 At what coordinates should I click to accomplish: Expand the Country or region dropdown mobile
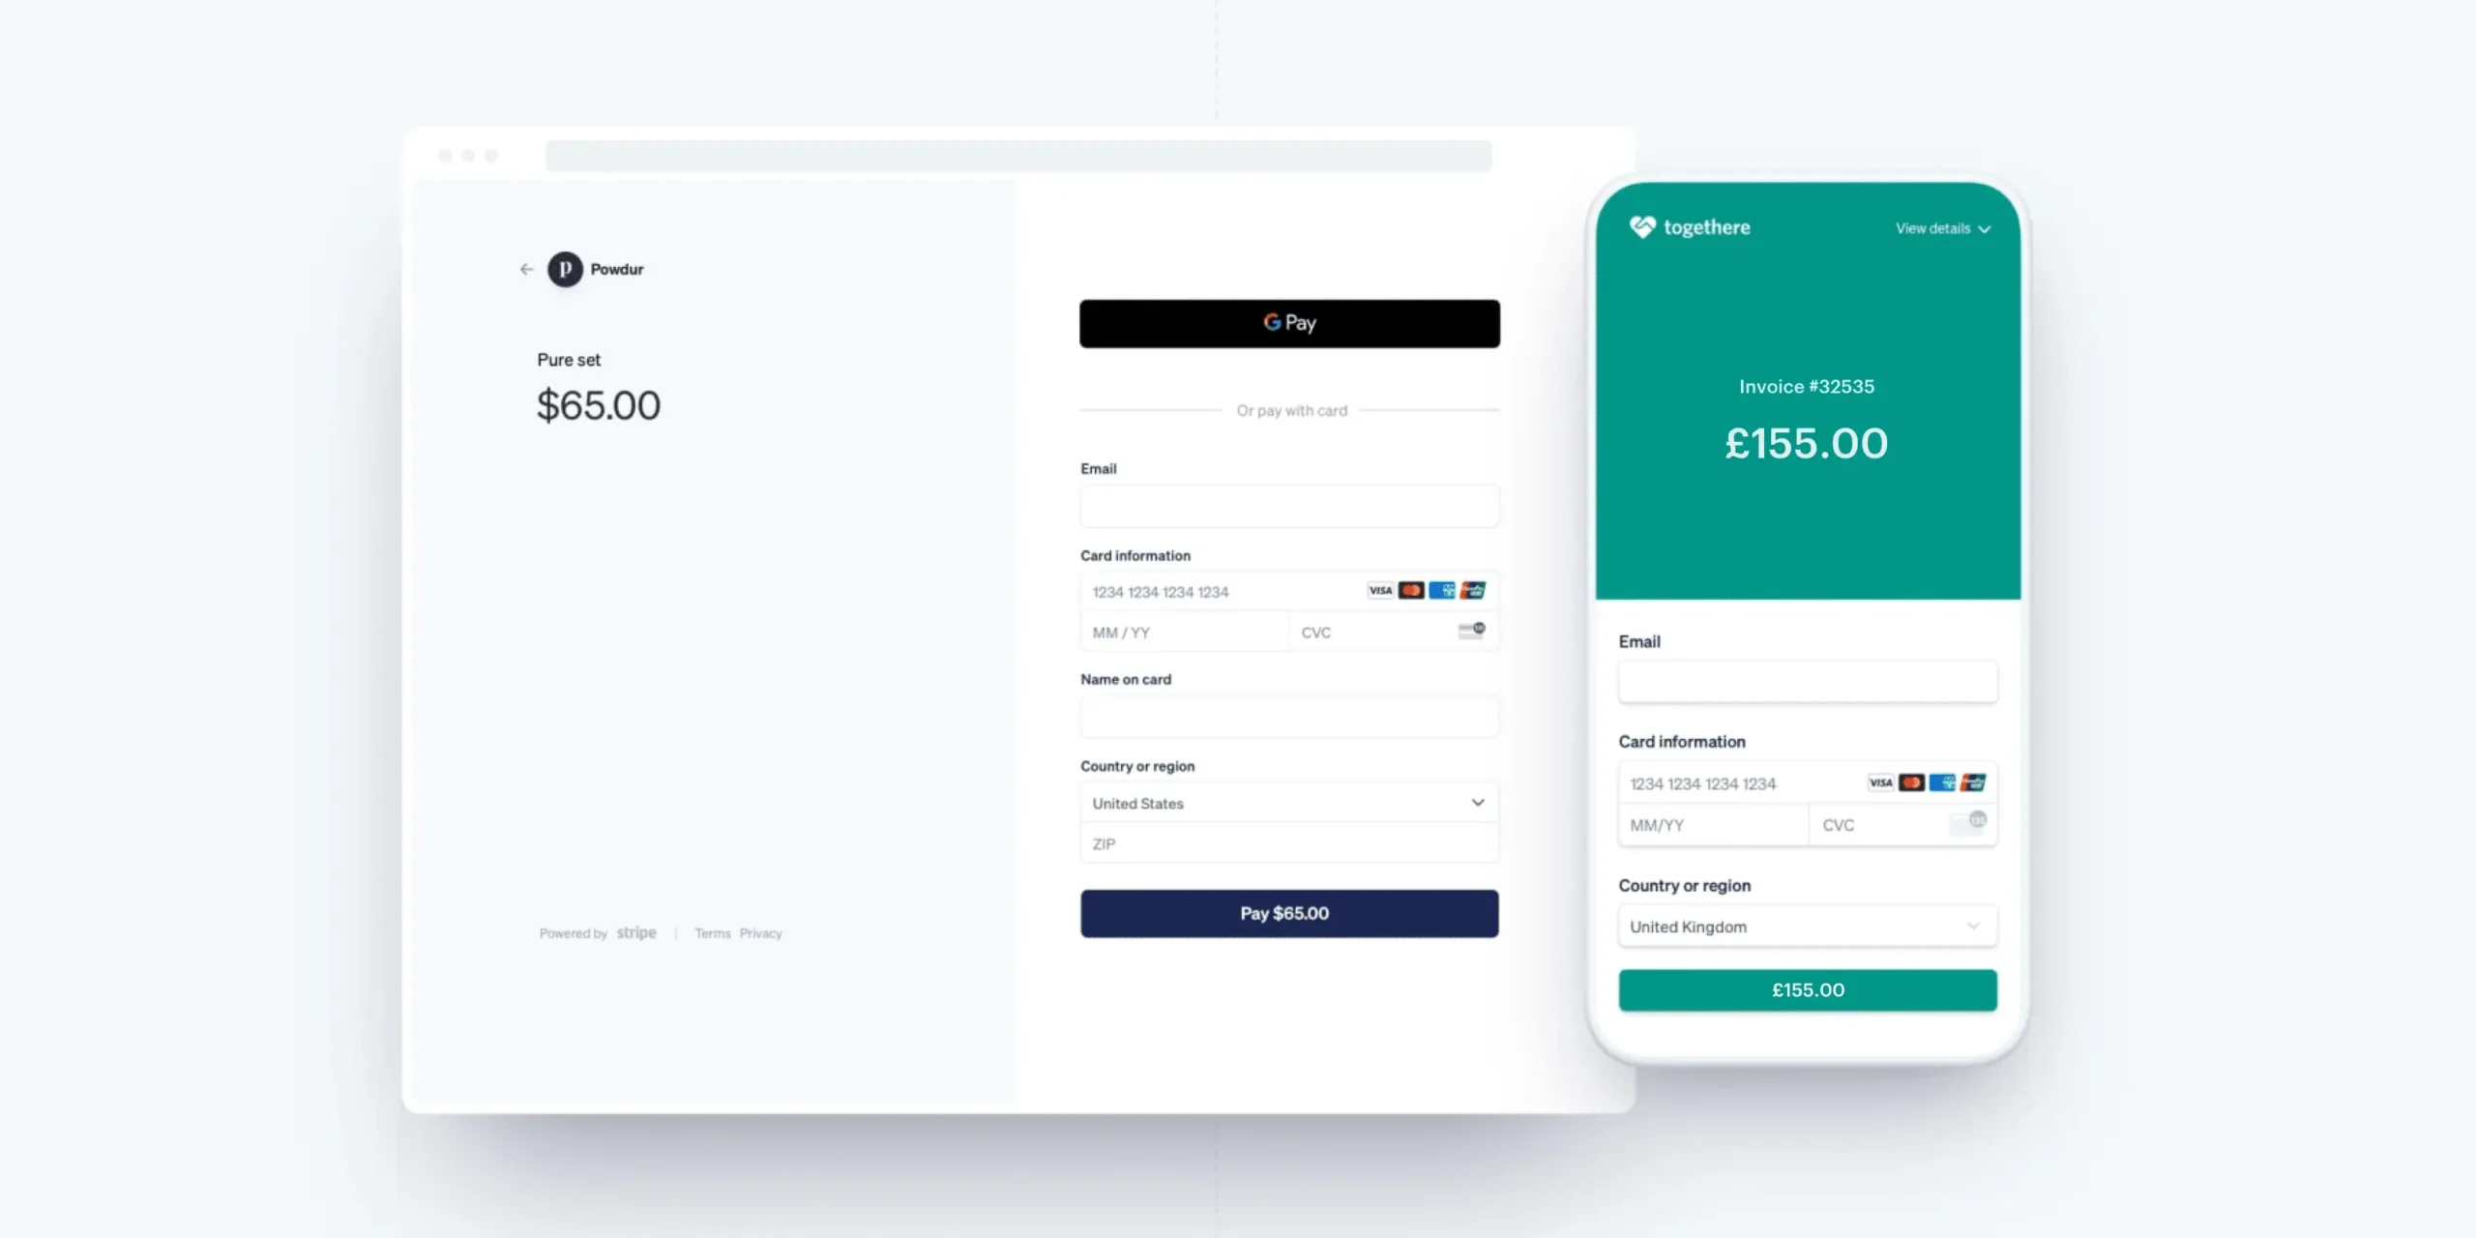pos(1807,926)
